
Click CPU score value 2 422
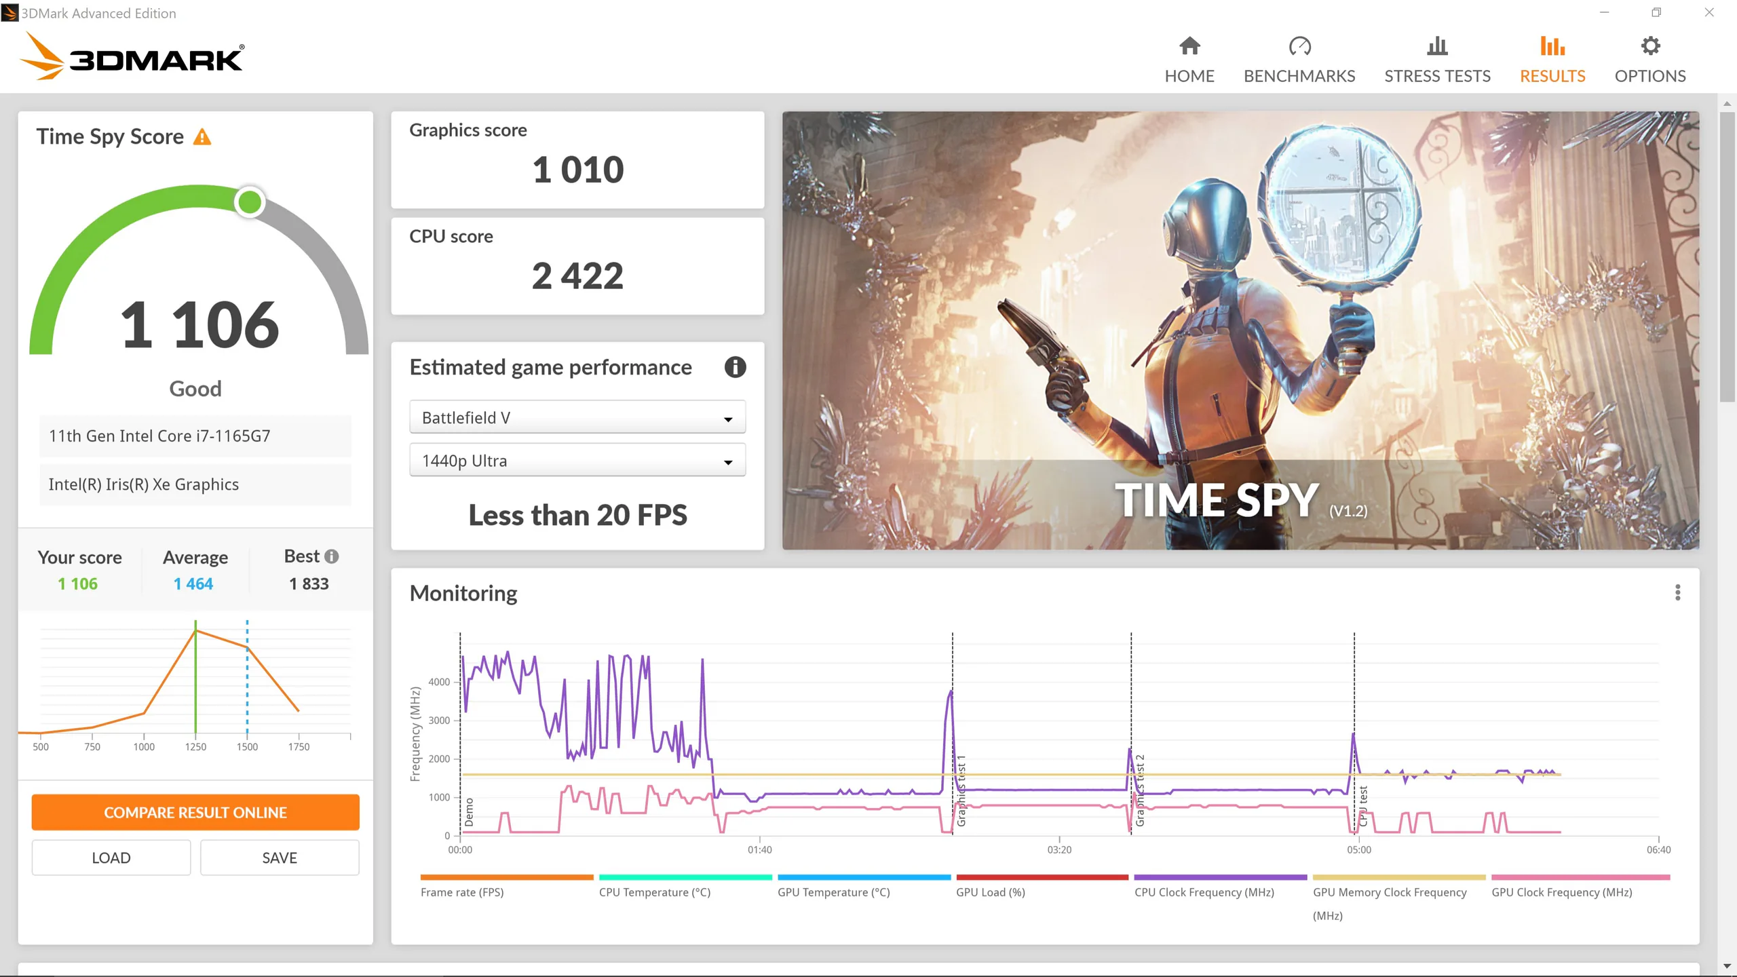point(577,276)
